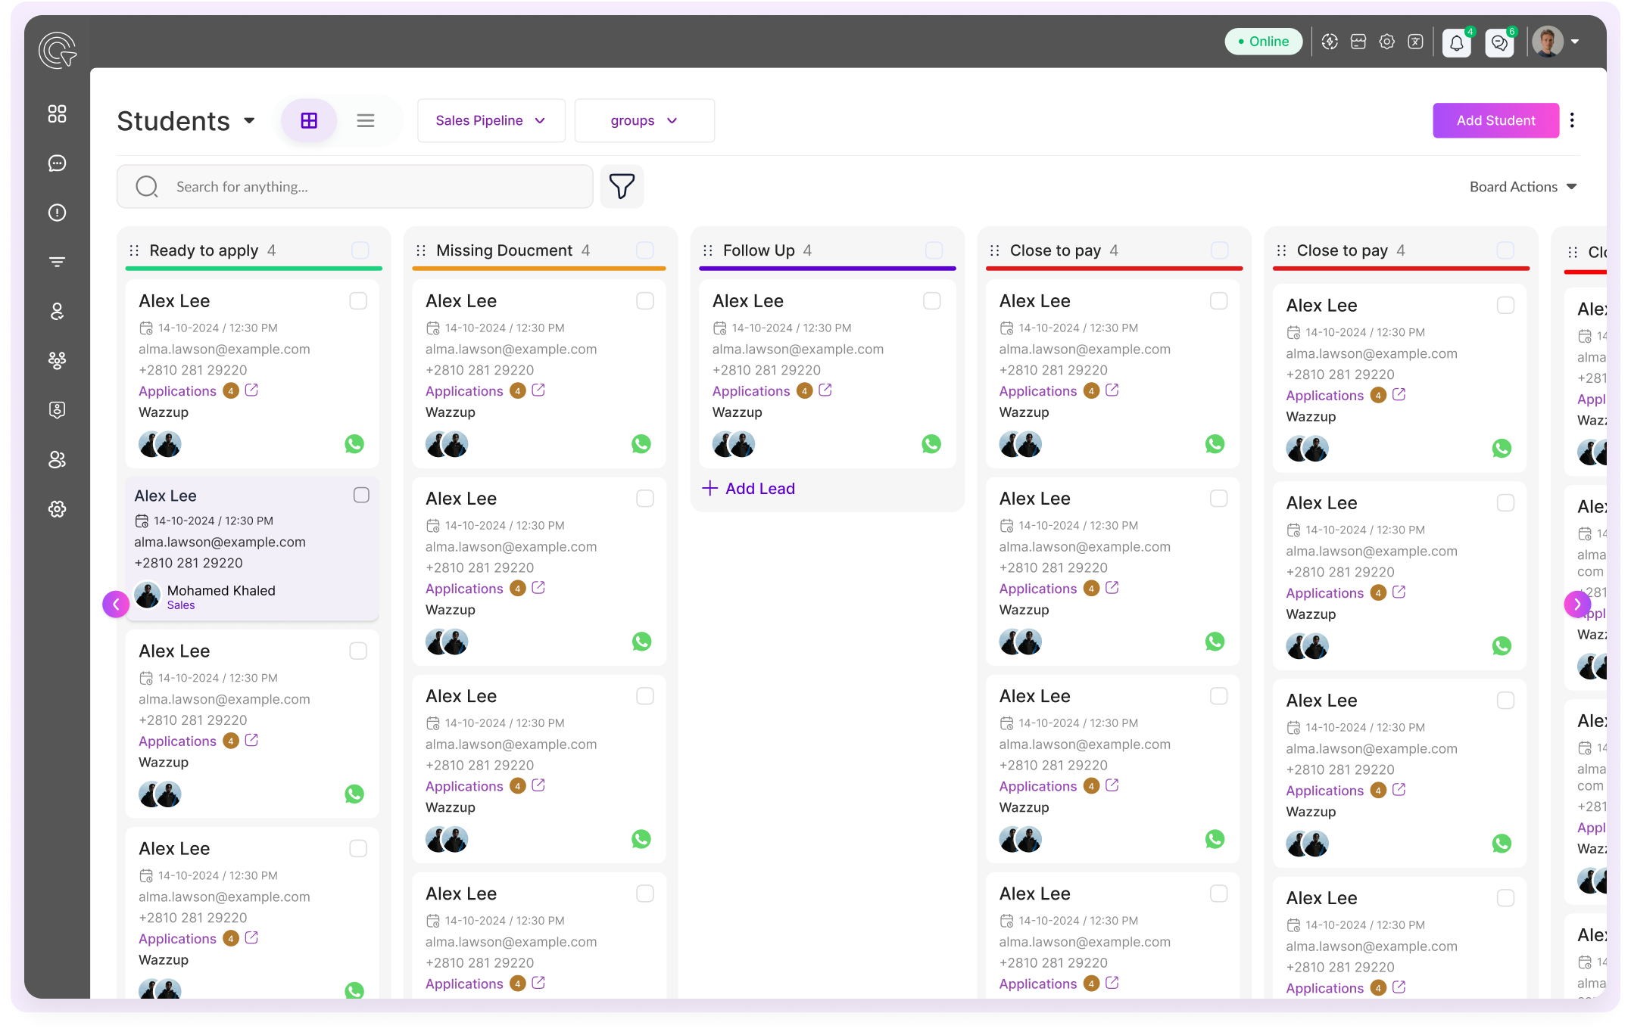Open Board Actions dropdown
The height and width of the screenshot is (1035, 1631).
coord(1523,187)
